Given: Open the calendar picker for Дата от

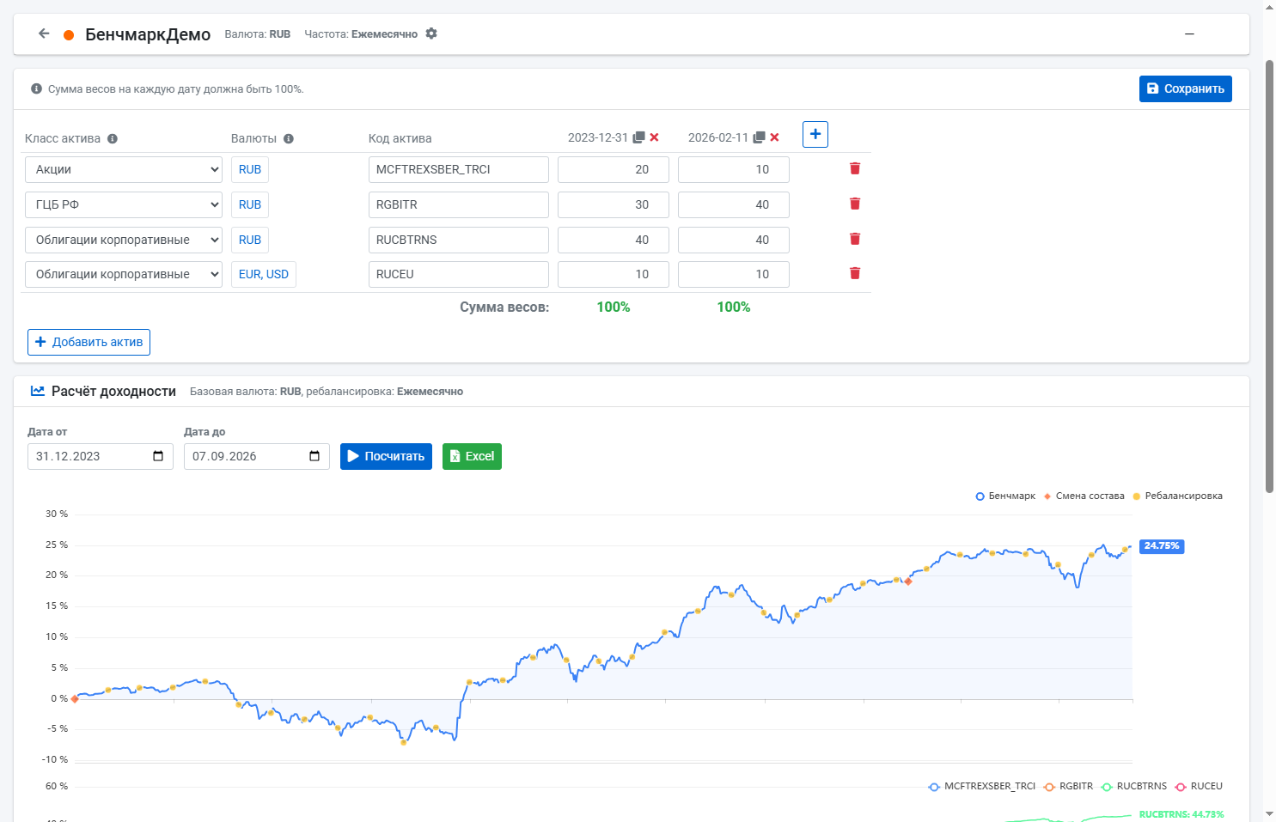Looking at the screenshot, I should 158,456.
